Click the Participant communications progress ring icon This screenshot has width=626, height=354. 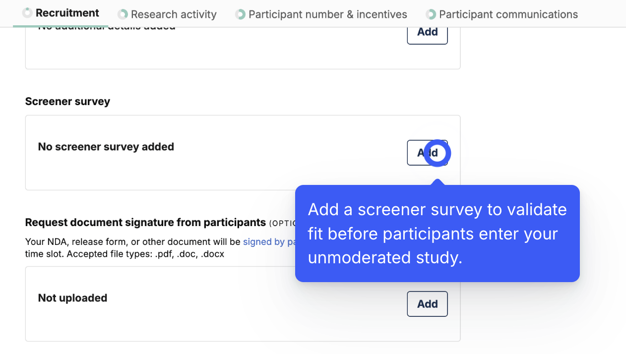pyautogui.click(x=431, y=14)
